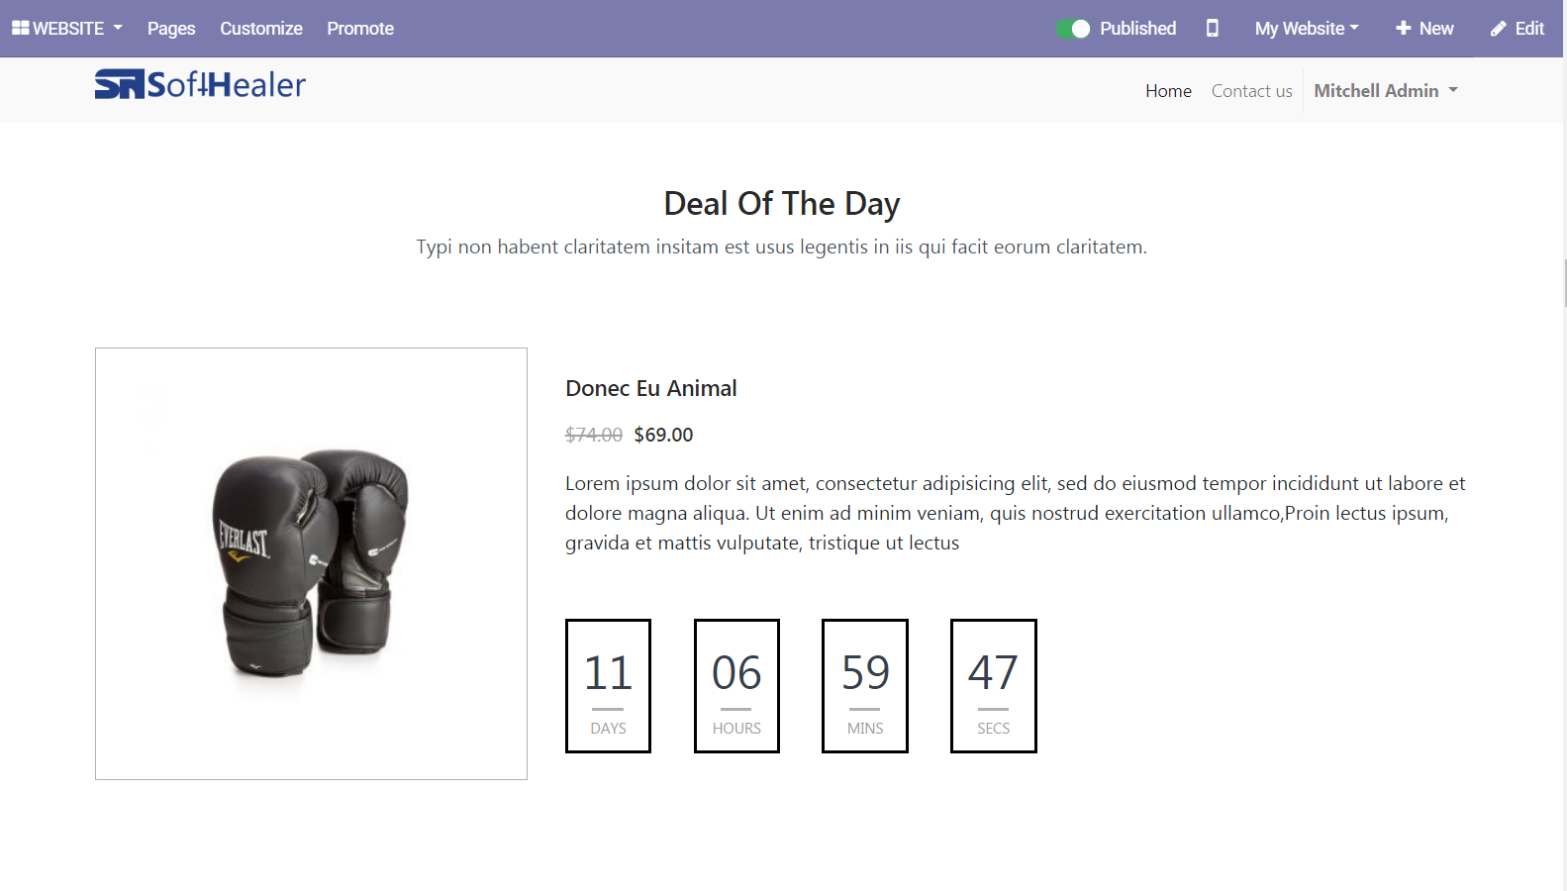
Task: Open the Customize menu
Action: coord(261,29)
